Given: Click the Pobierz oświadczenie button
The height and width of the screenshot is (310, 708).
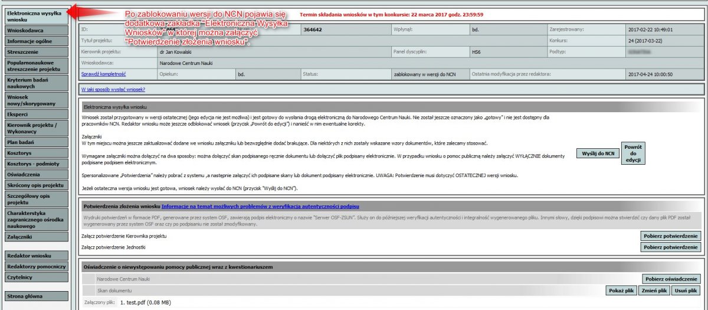Looking at the screenshot, I should 671,279.
